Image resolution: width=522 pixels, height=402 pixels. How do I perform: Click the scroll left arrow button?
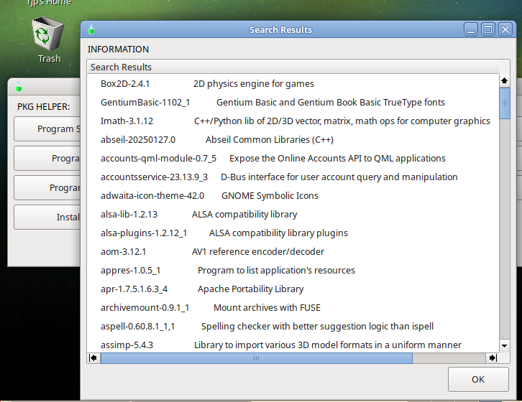pos(93,357)
